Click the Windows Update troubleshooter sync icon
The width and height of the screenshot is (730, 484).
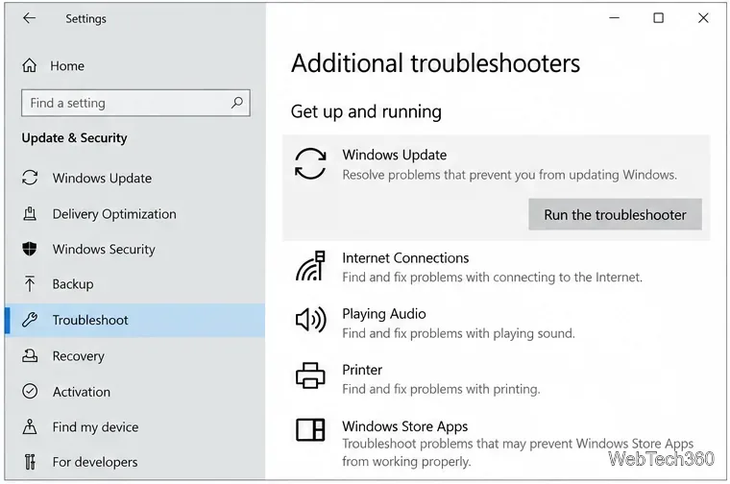(x=310, y=164)
